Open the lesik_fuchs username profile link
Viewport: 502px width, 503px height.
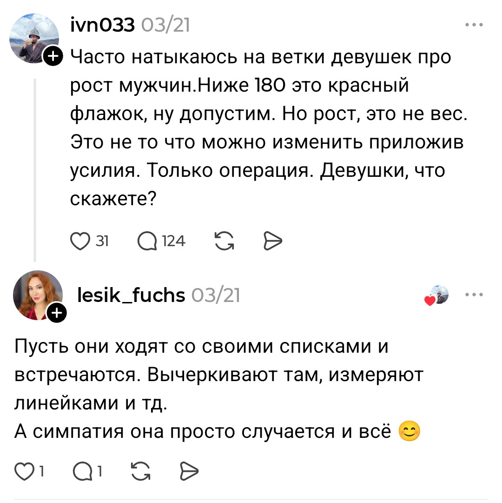click(131, 295)
